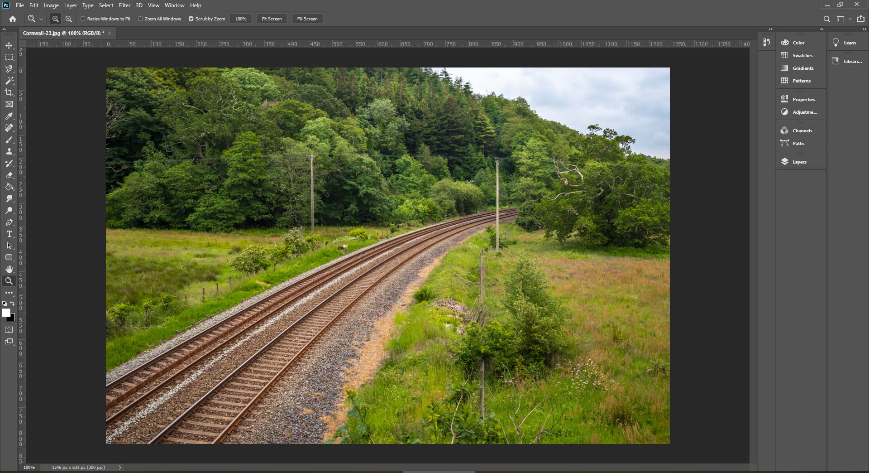Open the Filter menu

coord(124,5)
